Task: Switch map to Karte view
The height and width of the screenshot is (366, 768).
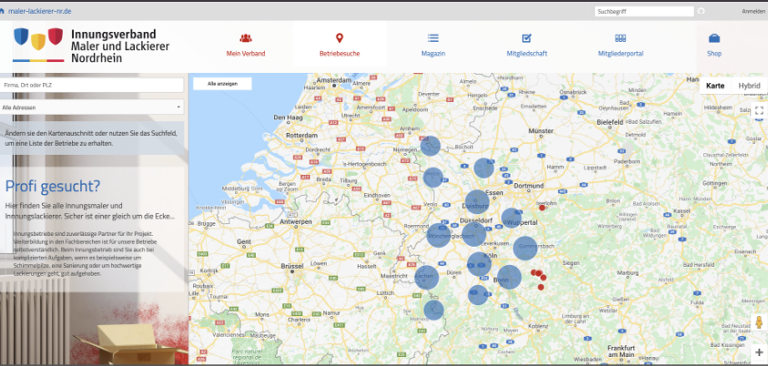Action: coord(715,86)
